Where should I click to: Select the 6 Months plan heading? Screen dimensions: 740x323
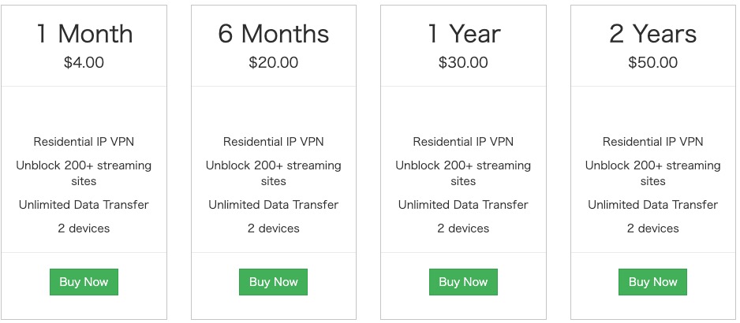coord(273,34)
